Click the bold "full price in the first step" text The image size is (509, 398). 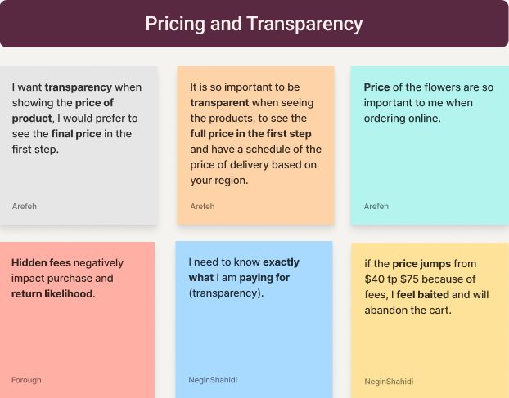pos(250,133)
